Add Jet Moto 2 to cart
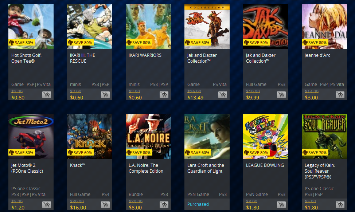The height and width of the screenshot is (212, 355). pyautogui.click(x=47, y=205)
